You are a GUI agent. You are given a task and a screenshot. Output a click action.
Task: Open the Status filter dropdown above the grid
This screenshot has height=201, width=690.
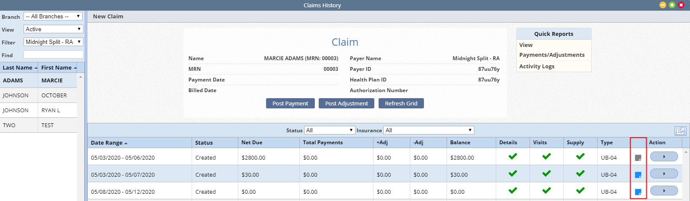(329, 131)
